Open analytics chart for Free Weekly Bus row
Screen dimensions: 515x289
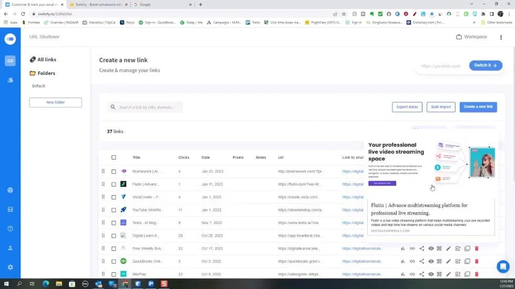(x=403, y=249)
